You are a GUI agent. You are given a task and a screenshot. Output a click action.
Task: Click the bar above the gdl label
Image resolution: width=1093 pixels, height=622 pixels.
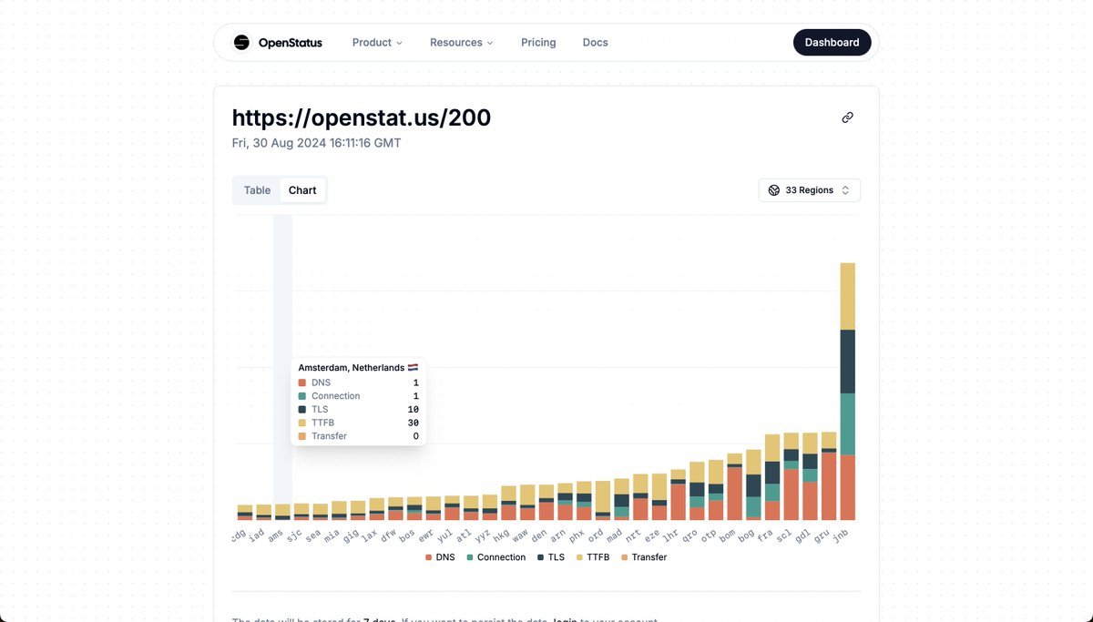point(810,476)
